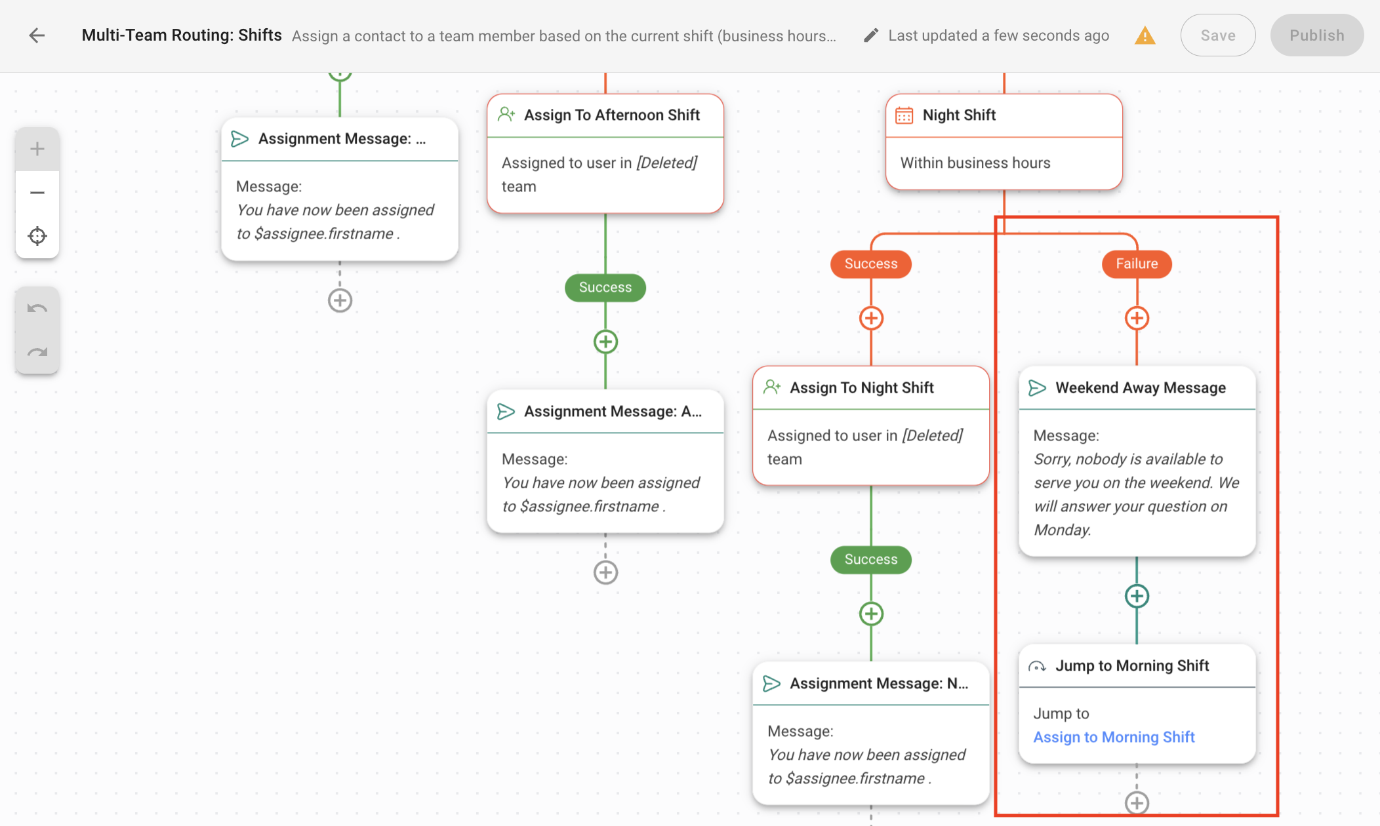This screenshot has width=1380, height=826.
Task: Click the undo arrow icon in the left toolbar
Action: (37, 307)
